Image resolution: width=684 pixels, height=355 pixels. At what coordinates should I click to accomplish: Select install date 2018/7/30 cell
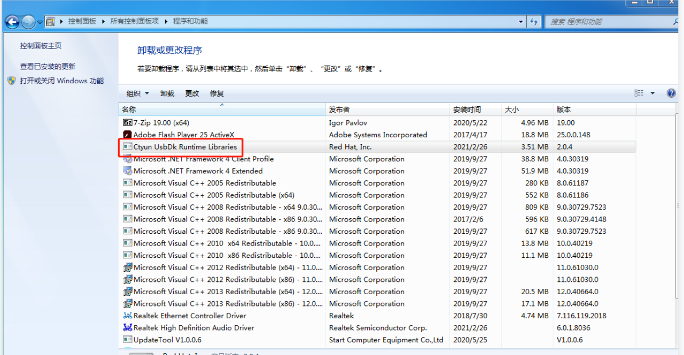click(x=470, y=316)
